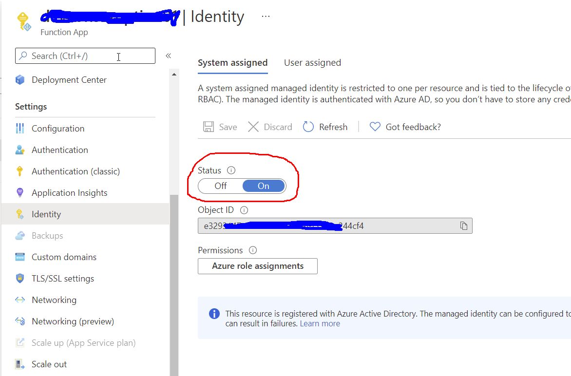The width and height of the screenshot is (571, 376).
Task: Click the Networking (preview) icon
Action: click(20, 321)
